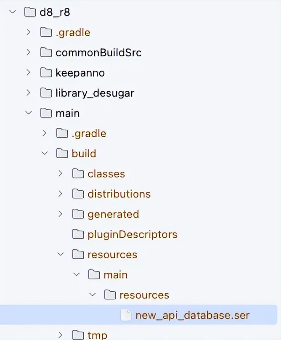Collapse the build folder chevron
The image size is (281, 340).
44,154
